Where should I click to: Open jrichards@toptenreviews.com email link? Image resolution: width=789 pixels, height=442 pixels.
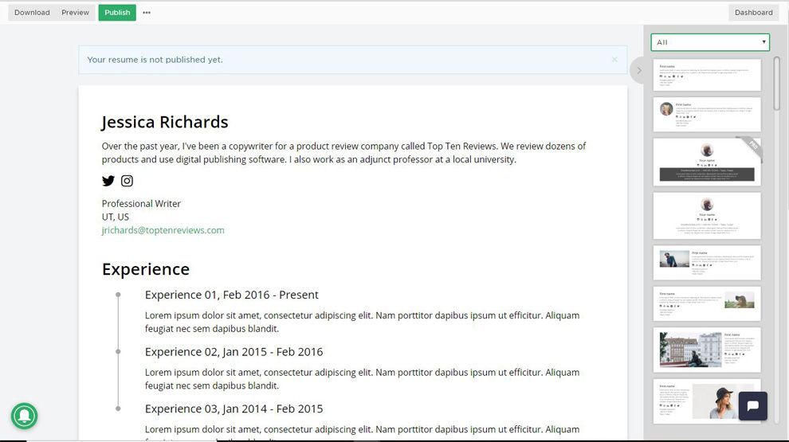[163, 230]
